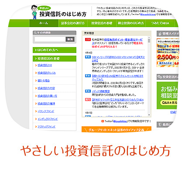Open the 三井住友銀行のつみたてNISA article link
Screen dimensions: 185x172
[118, 100]
